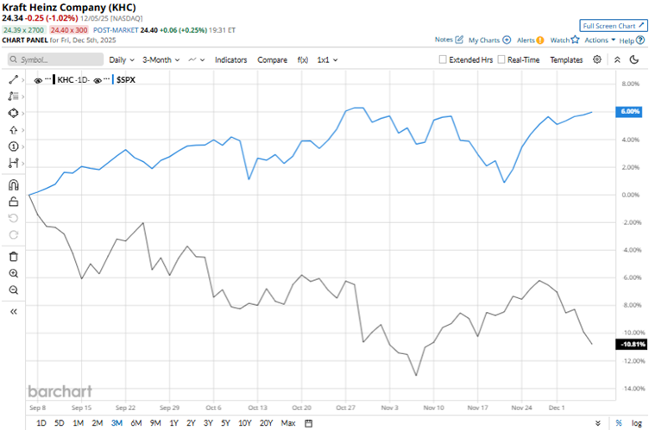
Task: Open the Help link
Action: [x=632, y=41]
